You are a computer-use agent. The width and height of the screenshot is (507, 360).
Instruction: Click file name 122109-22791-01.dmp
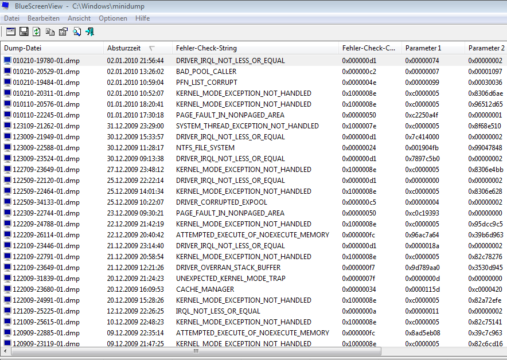[x=46, y=257]
